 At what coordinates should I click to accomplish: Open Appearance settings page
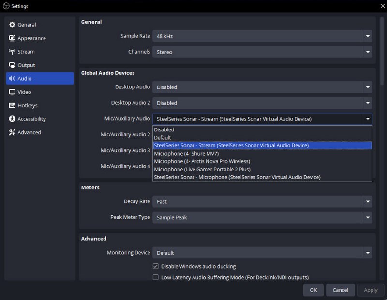click(x=40, y=38)
